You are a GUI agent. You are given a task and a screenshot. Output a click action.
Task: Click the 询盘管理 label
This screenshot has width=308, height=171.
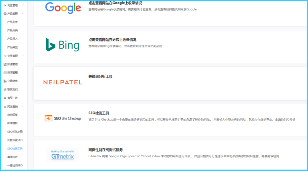coord(12,5)
